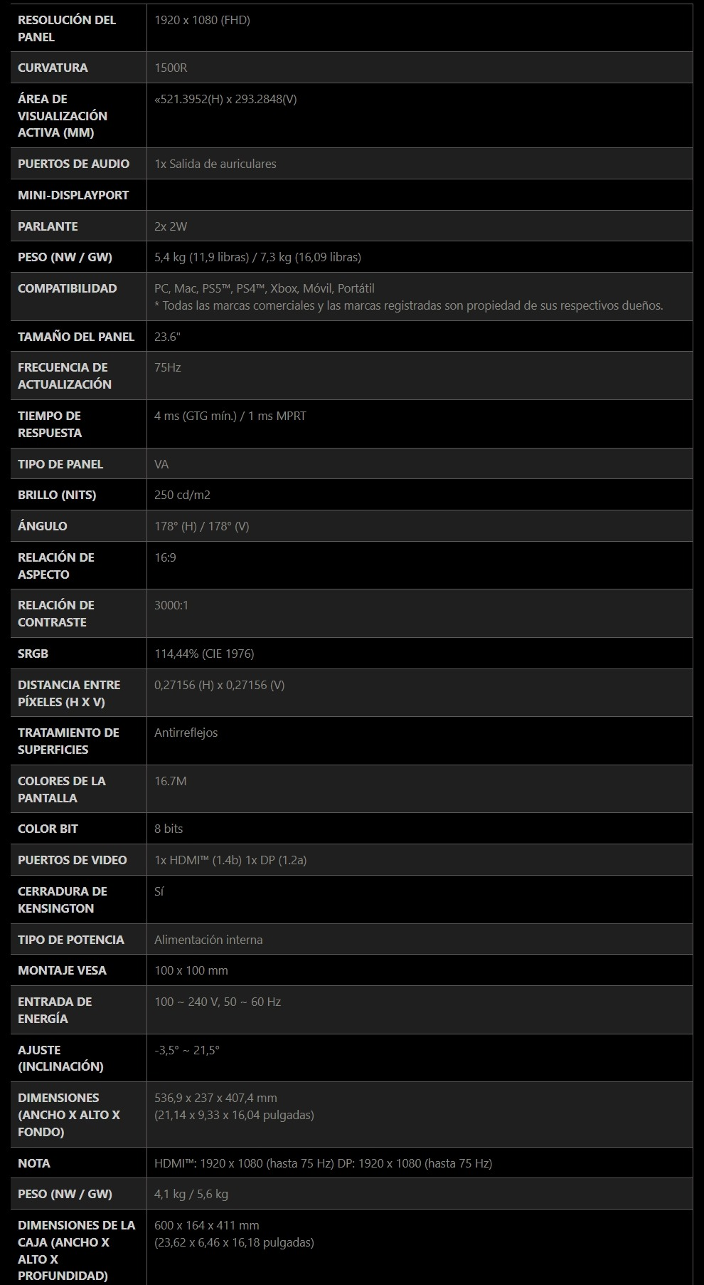Image resolution: width=704 pixels, height=1285 pixels.
Task: Select the 75Hz refresh rate value
Action: coord(168,367)
